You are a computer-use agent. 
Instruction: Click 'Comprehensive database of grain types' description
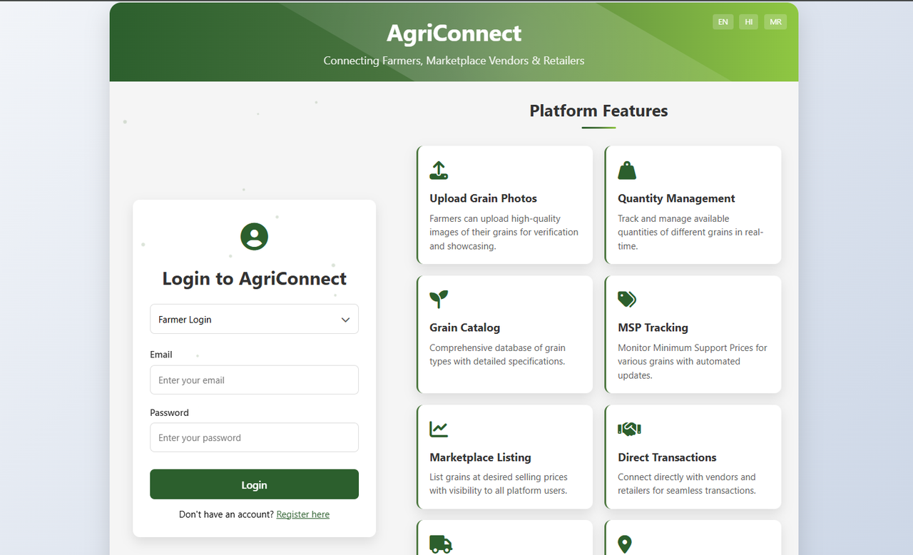[497, 355]
